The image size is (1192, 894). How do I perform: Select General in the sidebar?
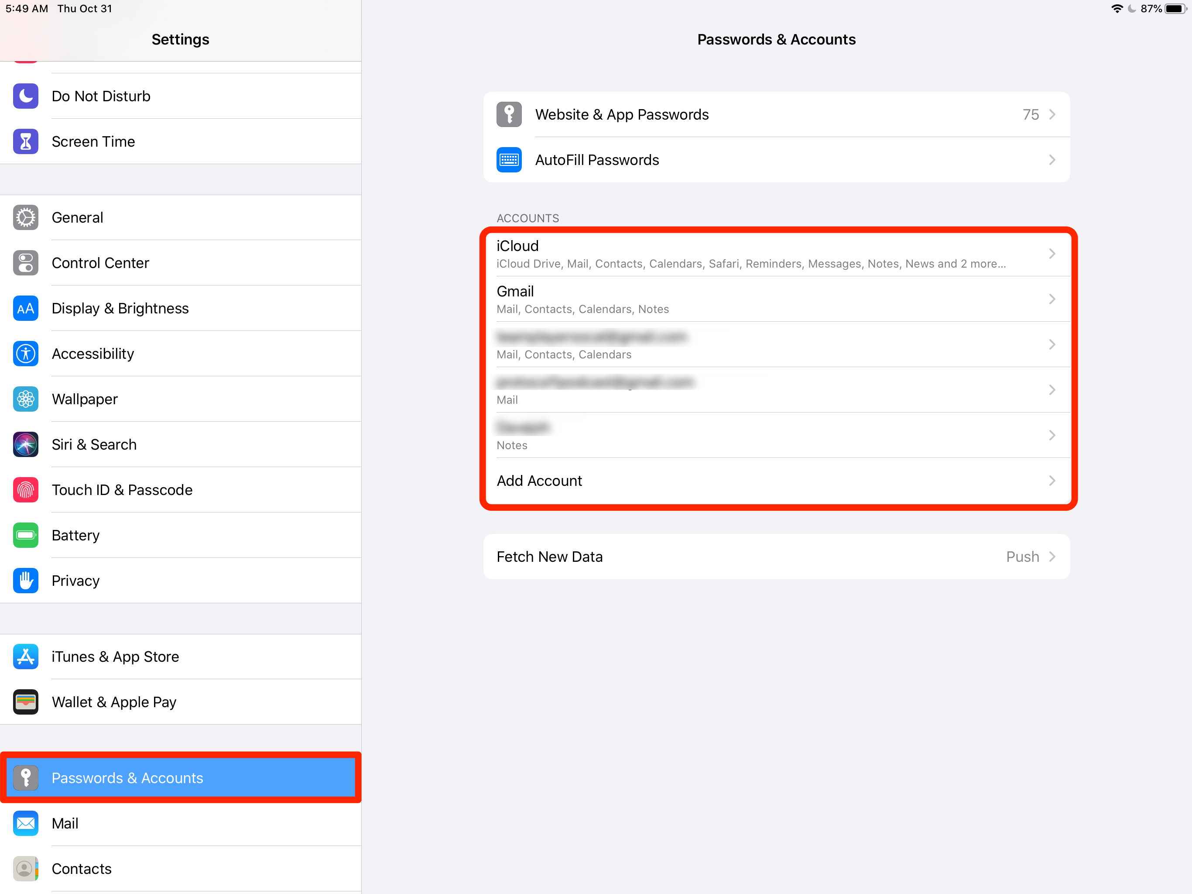181,217
